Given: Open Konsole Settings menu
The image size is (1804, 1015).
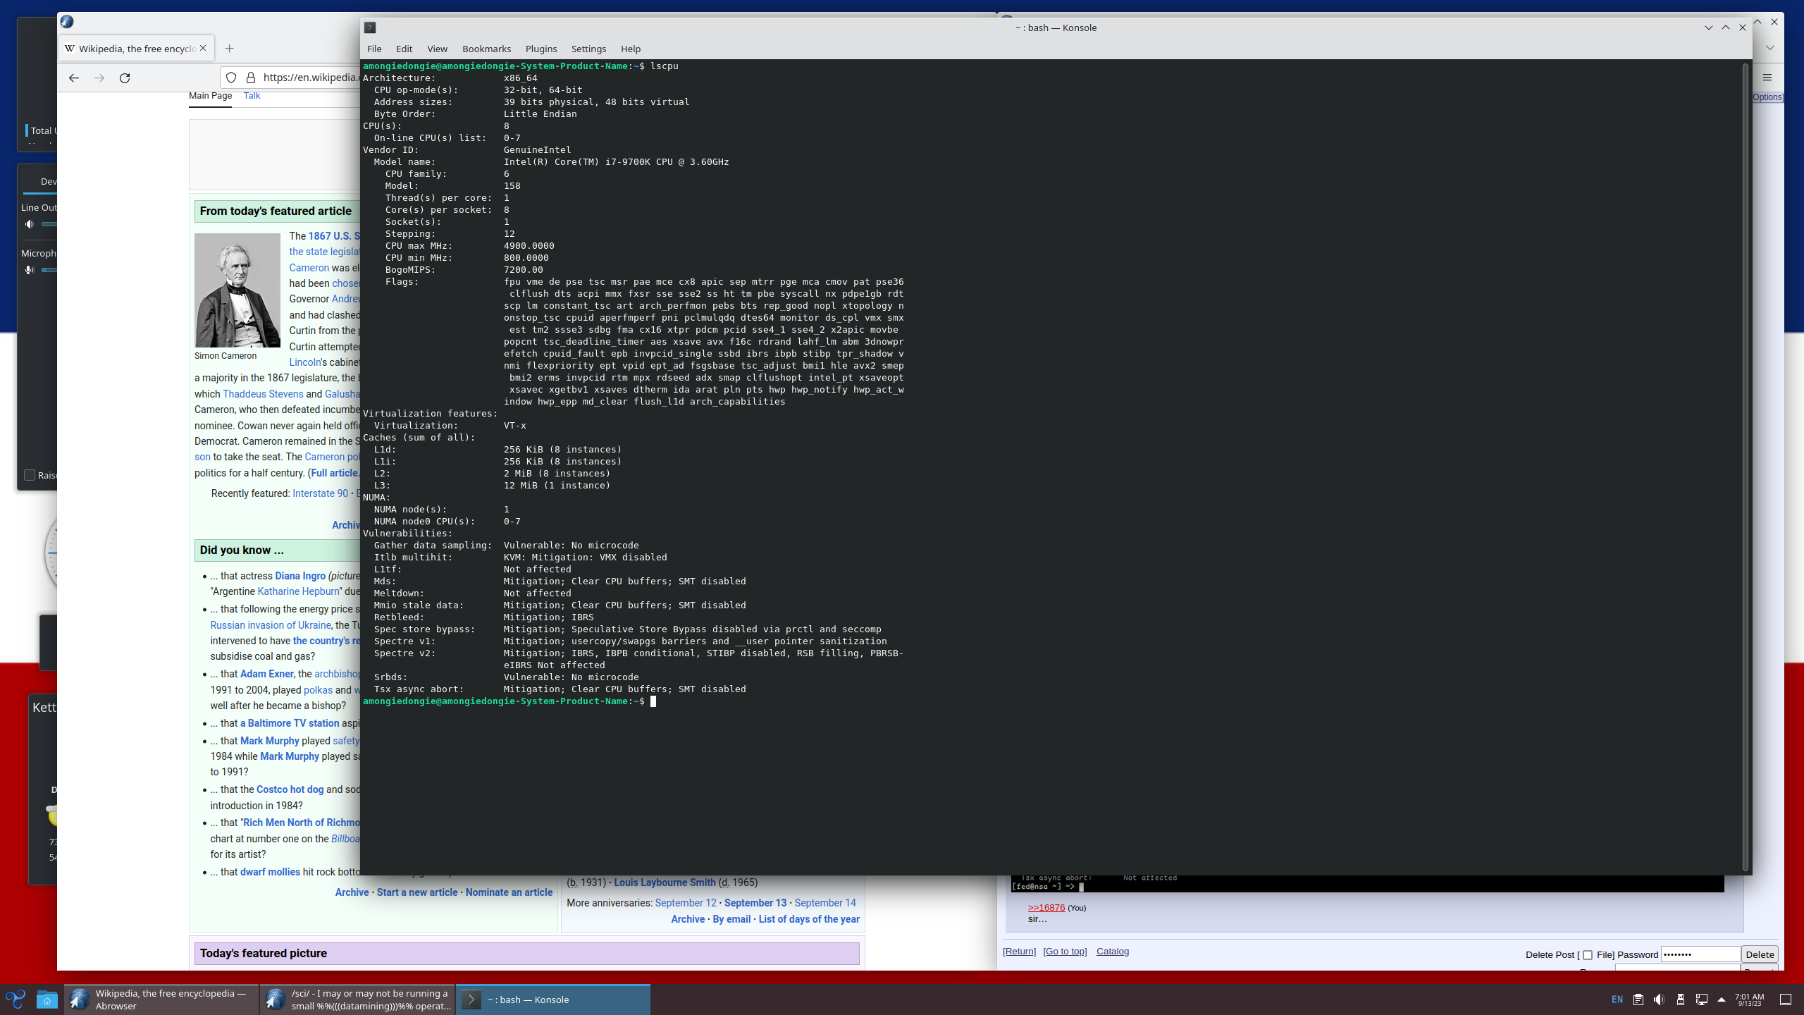Looking at the screenshot, I should (x=588, y=49).
